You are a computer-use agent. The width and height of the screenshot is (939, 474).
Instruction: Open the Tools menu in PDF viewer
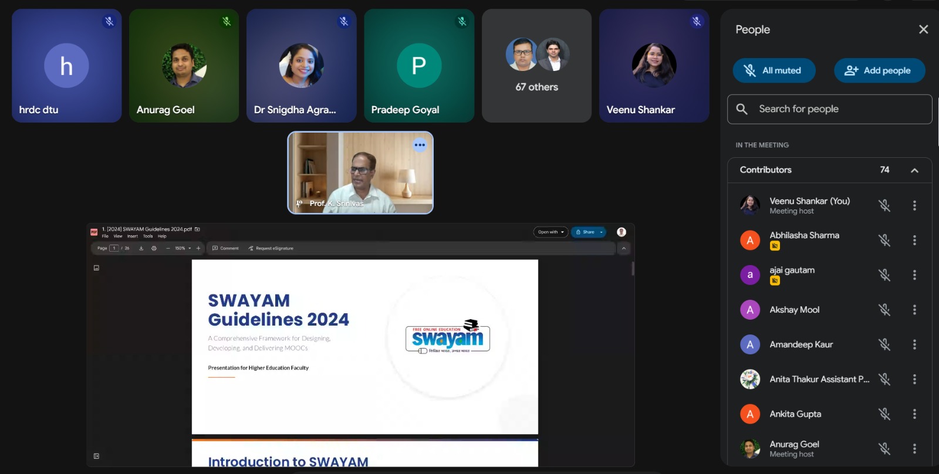point(148,236)
